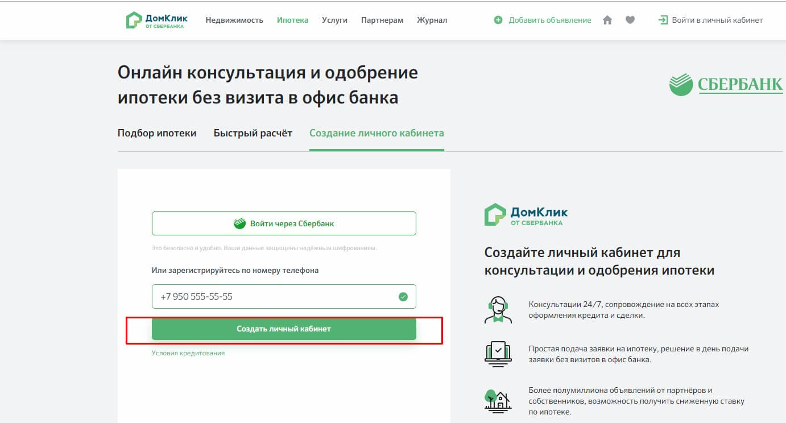Image resolution: width=786 pixels, height=423 pixels.
Task: Open Журнал menu item
Action: coord(432,20)
